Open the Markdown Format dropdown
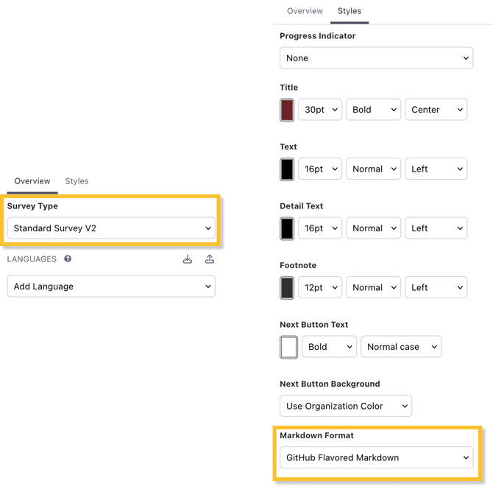Viewport: 493px width, 492px height. point(377,457)
